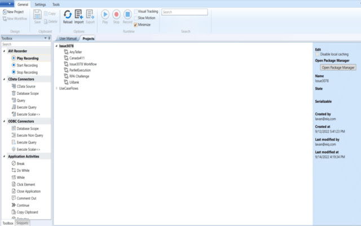Expand the UseCaseFlows project node

(x=56, y=88)
